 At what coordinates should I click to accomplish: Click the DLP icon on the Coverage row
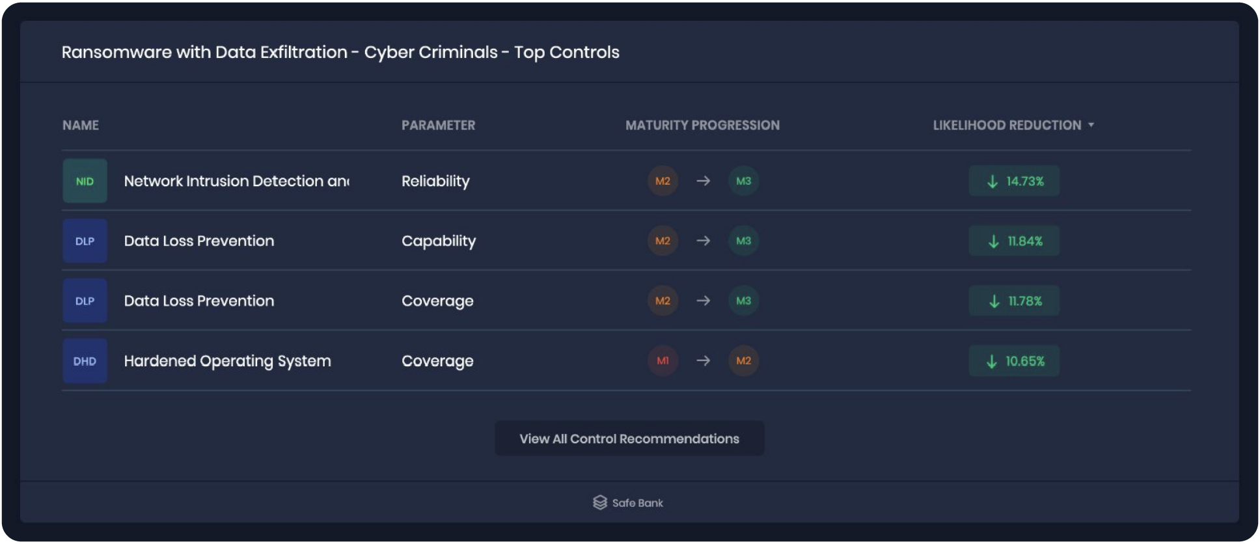tap(85, 301)
